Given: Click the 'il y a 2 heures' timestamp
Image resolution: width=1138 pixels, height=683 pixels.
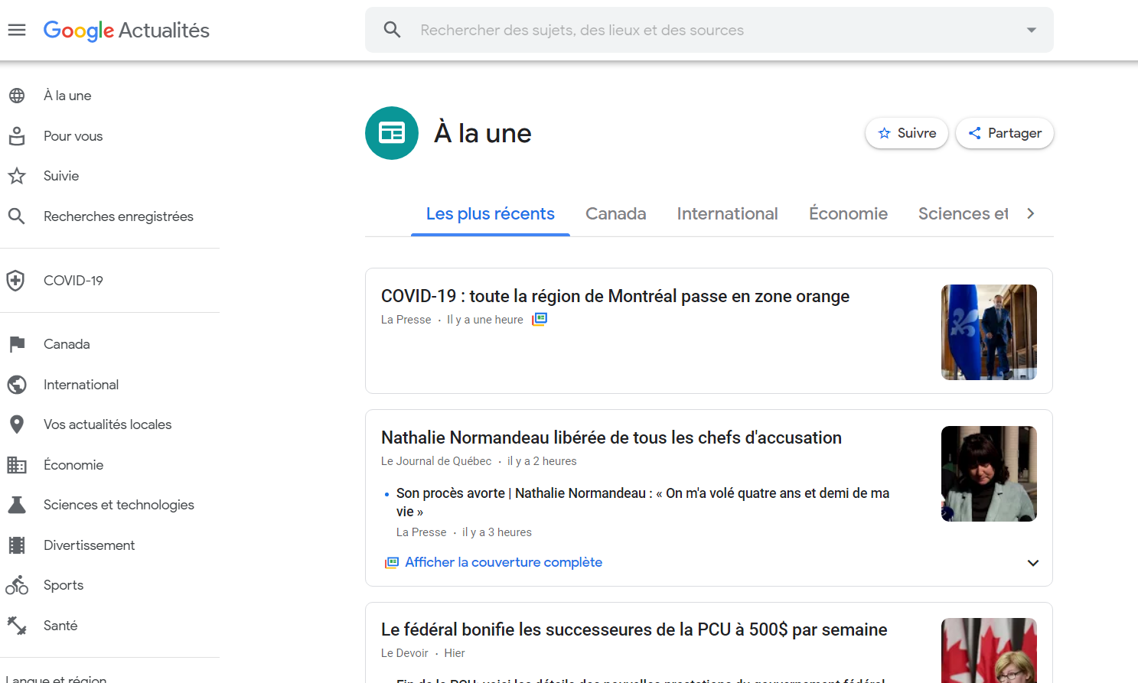Looking at the screenshot, I should click(x=542, y=461).
